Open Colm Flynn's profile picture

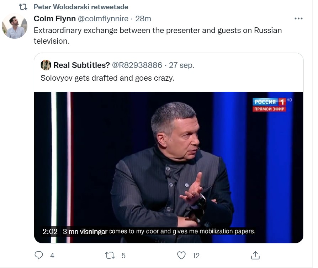[x=15, y=26]
